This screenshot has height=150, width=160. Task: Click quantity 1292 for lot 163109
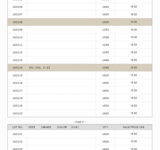click(x=105, y=30)
